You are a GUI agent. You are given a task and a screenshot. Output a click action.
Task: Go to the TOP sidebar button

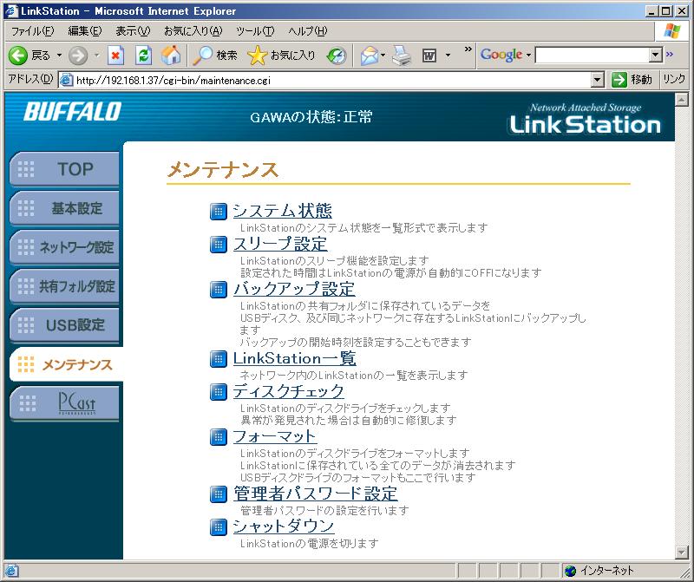64,169
